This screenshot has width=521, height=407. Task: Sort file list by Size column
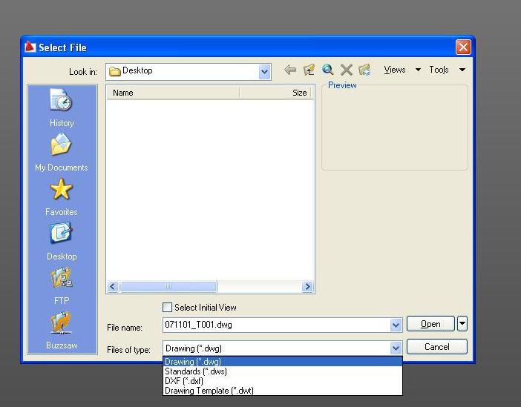276,93
